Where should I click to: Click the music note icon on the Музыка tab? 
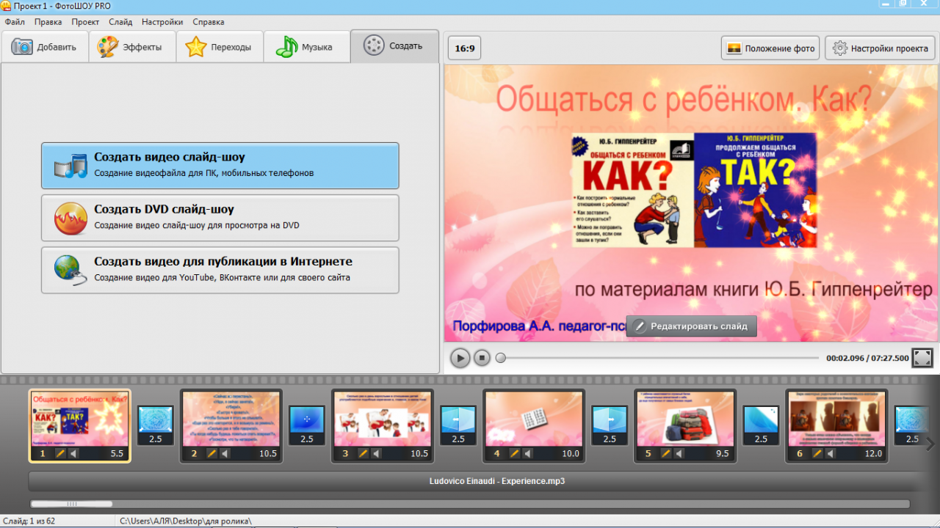[x=286, y=47]
